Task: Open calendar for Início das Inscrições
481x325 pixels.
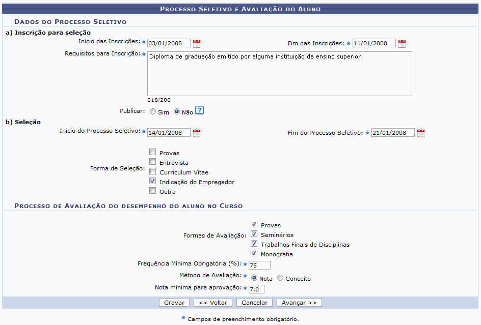Action: coord(197,44)
